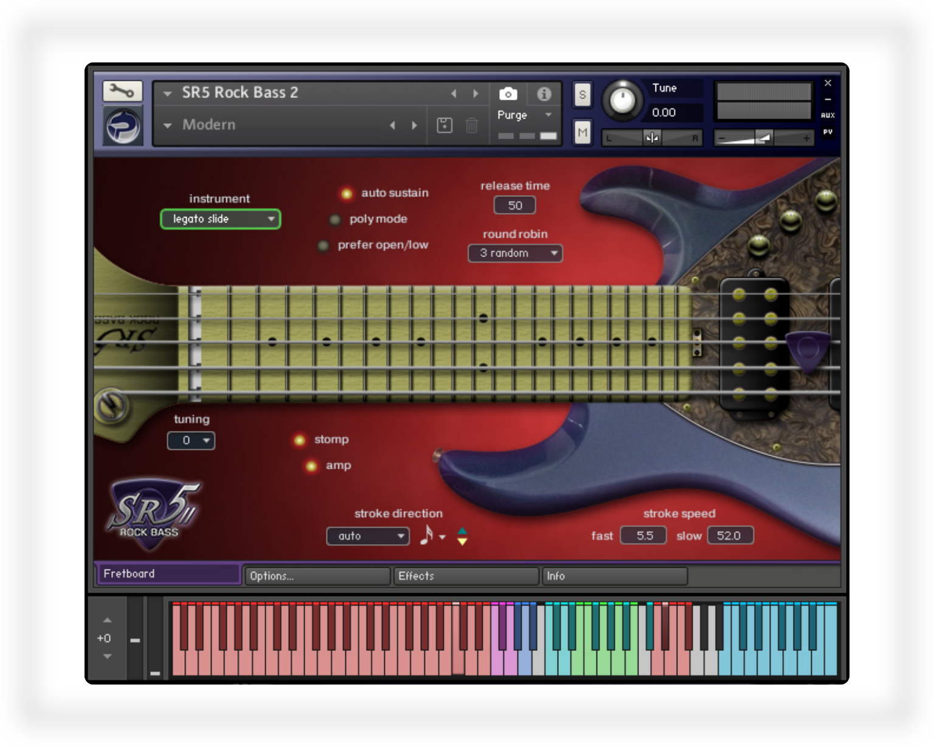
Task: Go to next instrument with right arrow
Action: tap(476, 94)
